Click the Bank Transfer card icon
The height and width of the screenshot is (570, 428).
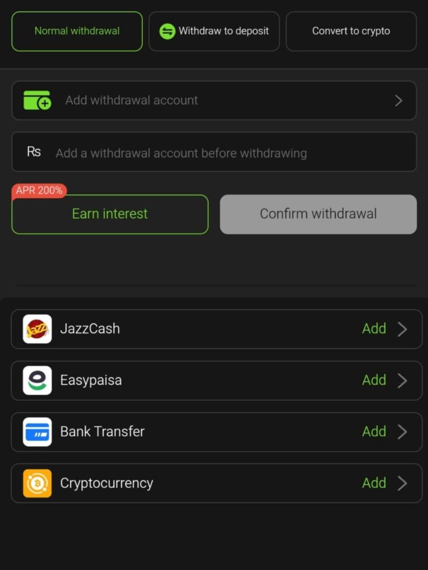37,432
